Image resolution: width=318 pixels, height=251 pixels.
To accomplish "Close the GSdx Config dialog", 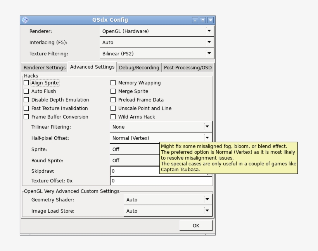I will pyautogui.click(x=210, y=20).
